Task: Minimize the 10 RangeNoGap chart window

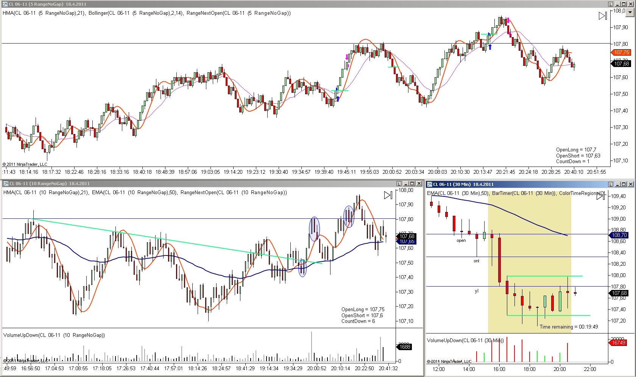Action: coord(405,184)
